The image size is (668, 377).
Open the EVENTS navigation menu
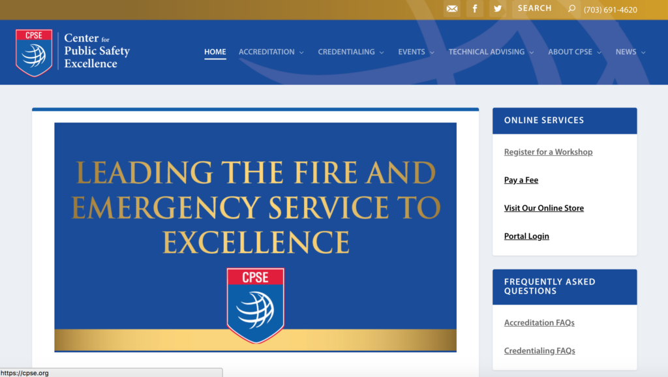412,52
